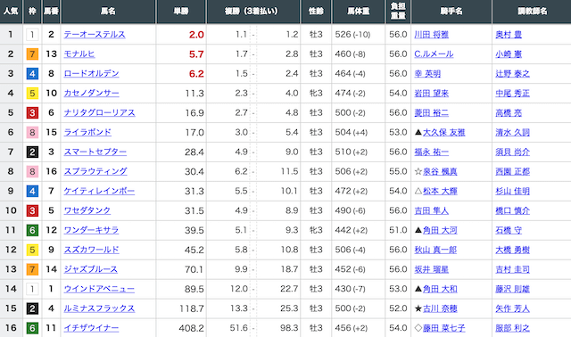Open horse ナリタグローリアス link
This screenshot has height=337, width=571.
(99, 113)
